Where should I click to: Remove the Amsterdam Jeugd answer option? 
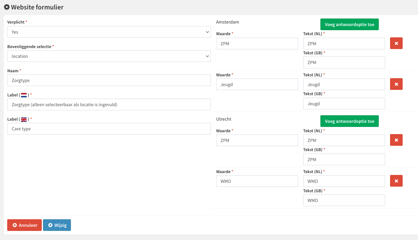coord(396,84)
